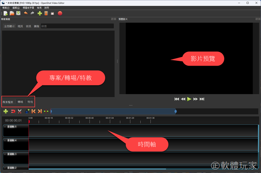Viewport: 261px width, 173px height.
Task: Filter project files by 視訊
Action: [20, 26]
